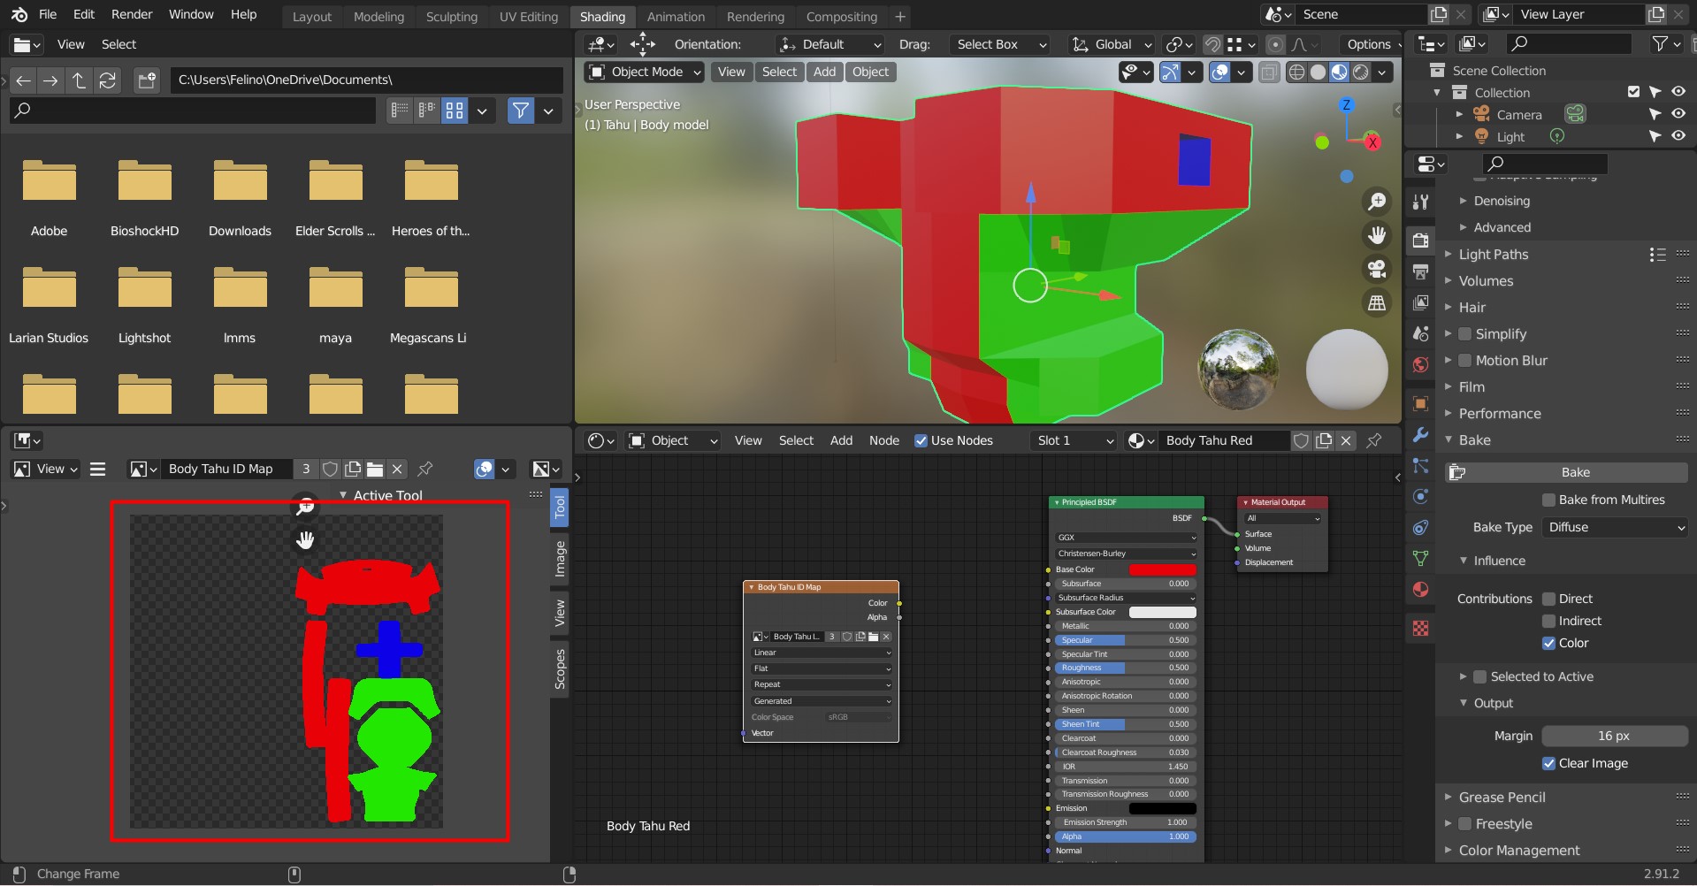Click the viewport zoom magnifier gizmo
Image resolution: width=1697 pixels, height=886 pixels.
coord(1377,202)
